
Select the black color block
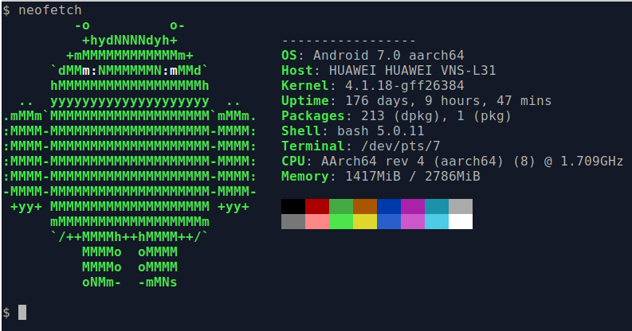click(293, 206)
